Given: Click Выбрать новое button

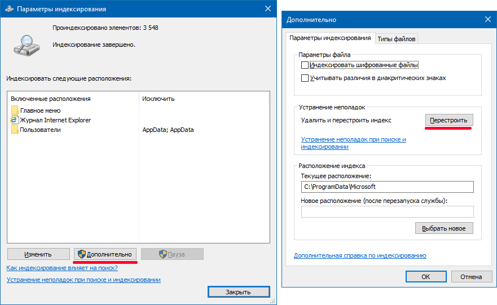Looking at the screenshot, I should tap(444, 228).
